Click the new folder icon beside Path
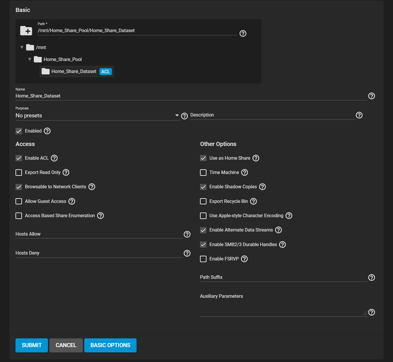Viewport: 393px width, 362px height. click(x=26, y=31)
